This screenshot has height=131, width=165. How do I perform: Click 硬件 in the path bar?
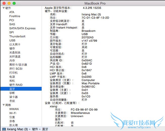tap(35, 129)
